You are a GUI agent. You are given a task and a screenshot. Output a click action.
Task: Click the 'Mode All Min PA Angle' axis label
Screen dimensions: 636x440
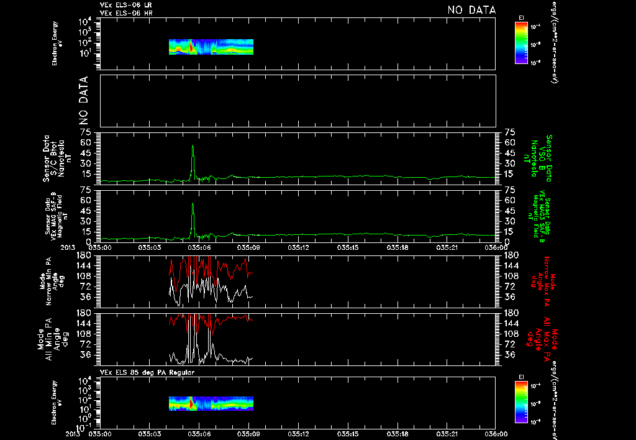(53, 339)
